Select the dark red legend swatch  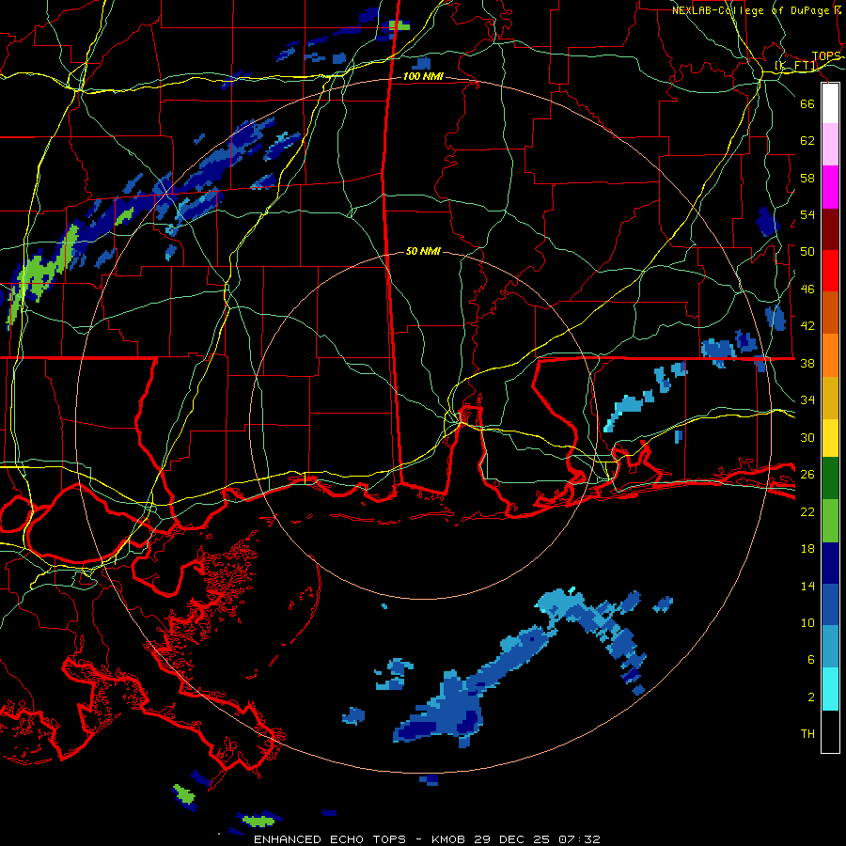[x=830, y=229]
